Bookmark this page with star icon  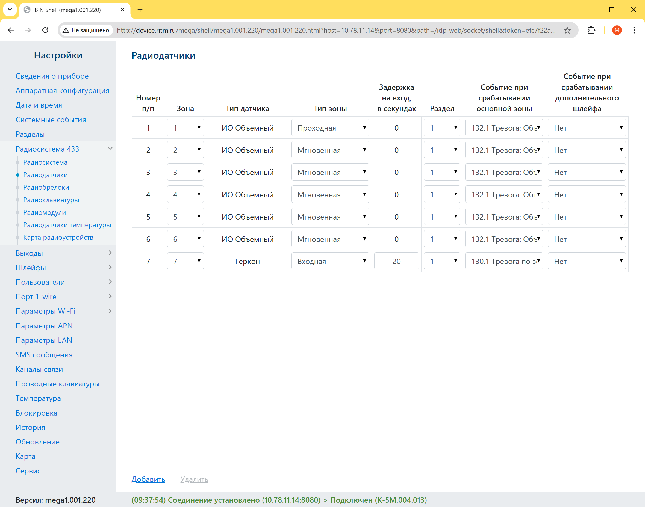point(567,30)
